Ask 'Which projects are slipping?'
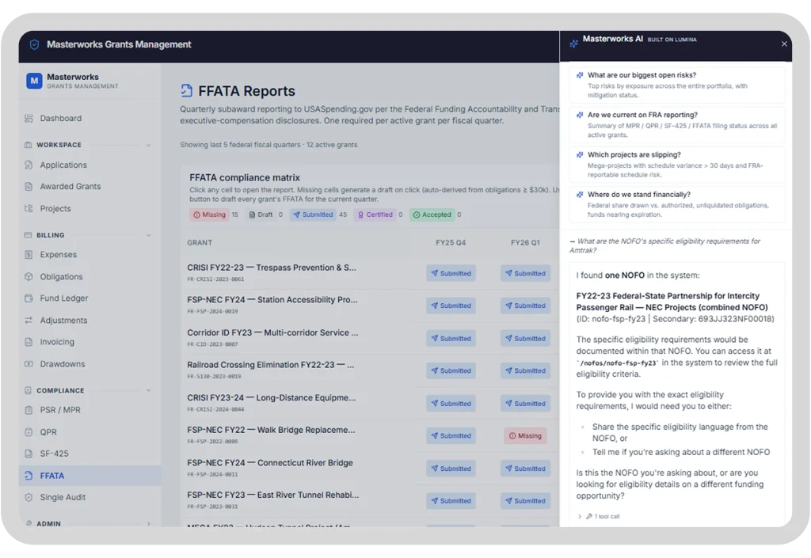Image resolution: width=811 pixels, height=558 pixels. tap(677, 165)
